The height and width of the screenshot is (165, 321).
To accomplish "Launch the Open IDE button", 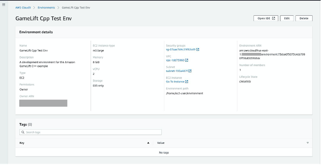I will (266, 18).
